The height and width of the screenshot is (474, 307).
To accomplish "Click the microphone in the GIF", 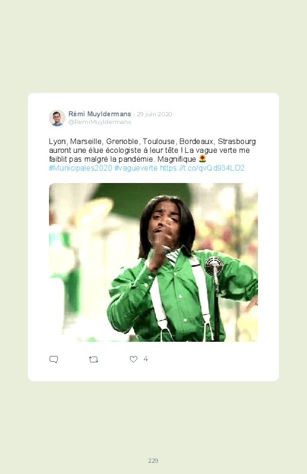I will click(214, 266).
